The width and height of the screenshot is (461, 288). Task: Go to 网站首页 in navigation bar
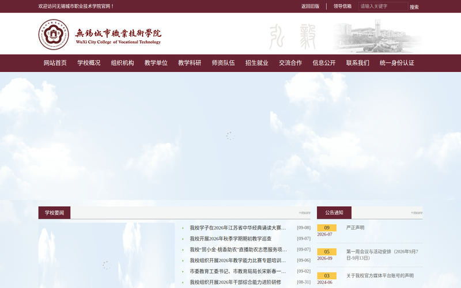coord(55,63)
